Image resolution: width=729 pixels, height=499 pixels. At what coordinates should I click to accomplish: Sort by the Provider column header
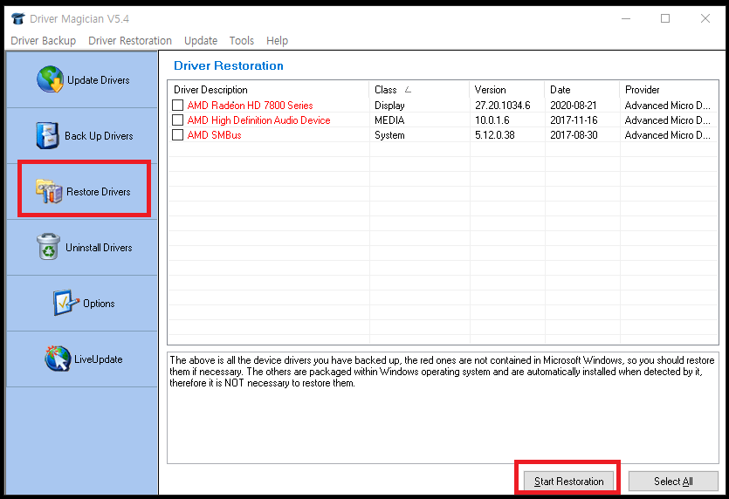click(669, 90)
